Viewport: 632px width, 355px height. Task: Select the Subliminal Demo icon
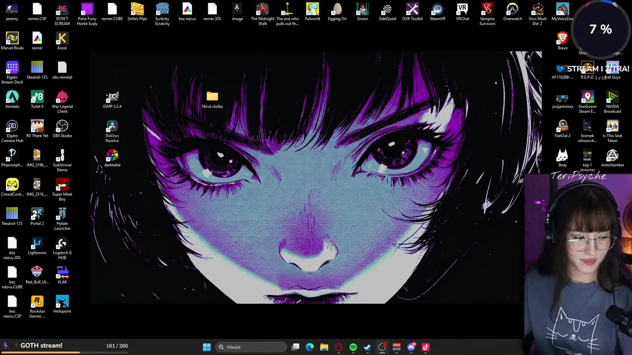coord(62,160)
